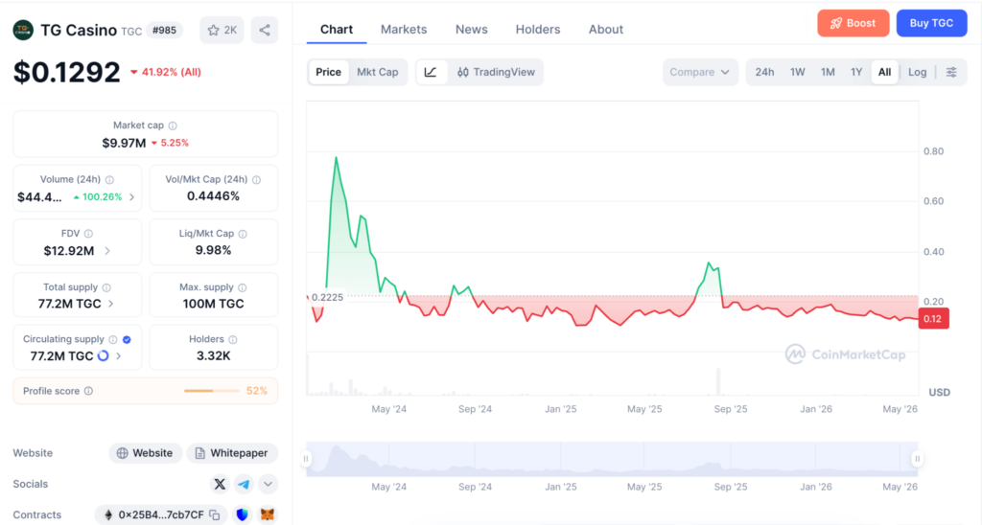982x525 pixels.
Task: Open the Whitepaper link
Action: coord(232,453)
